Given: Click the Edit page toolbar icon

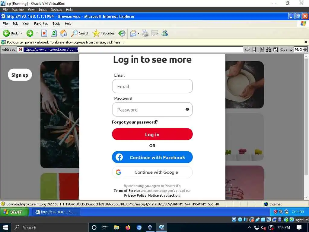Looking at the screenshot, I should [x=155, y=33].
